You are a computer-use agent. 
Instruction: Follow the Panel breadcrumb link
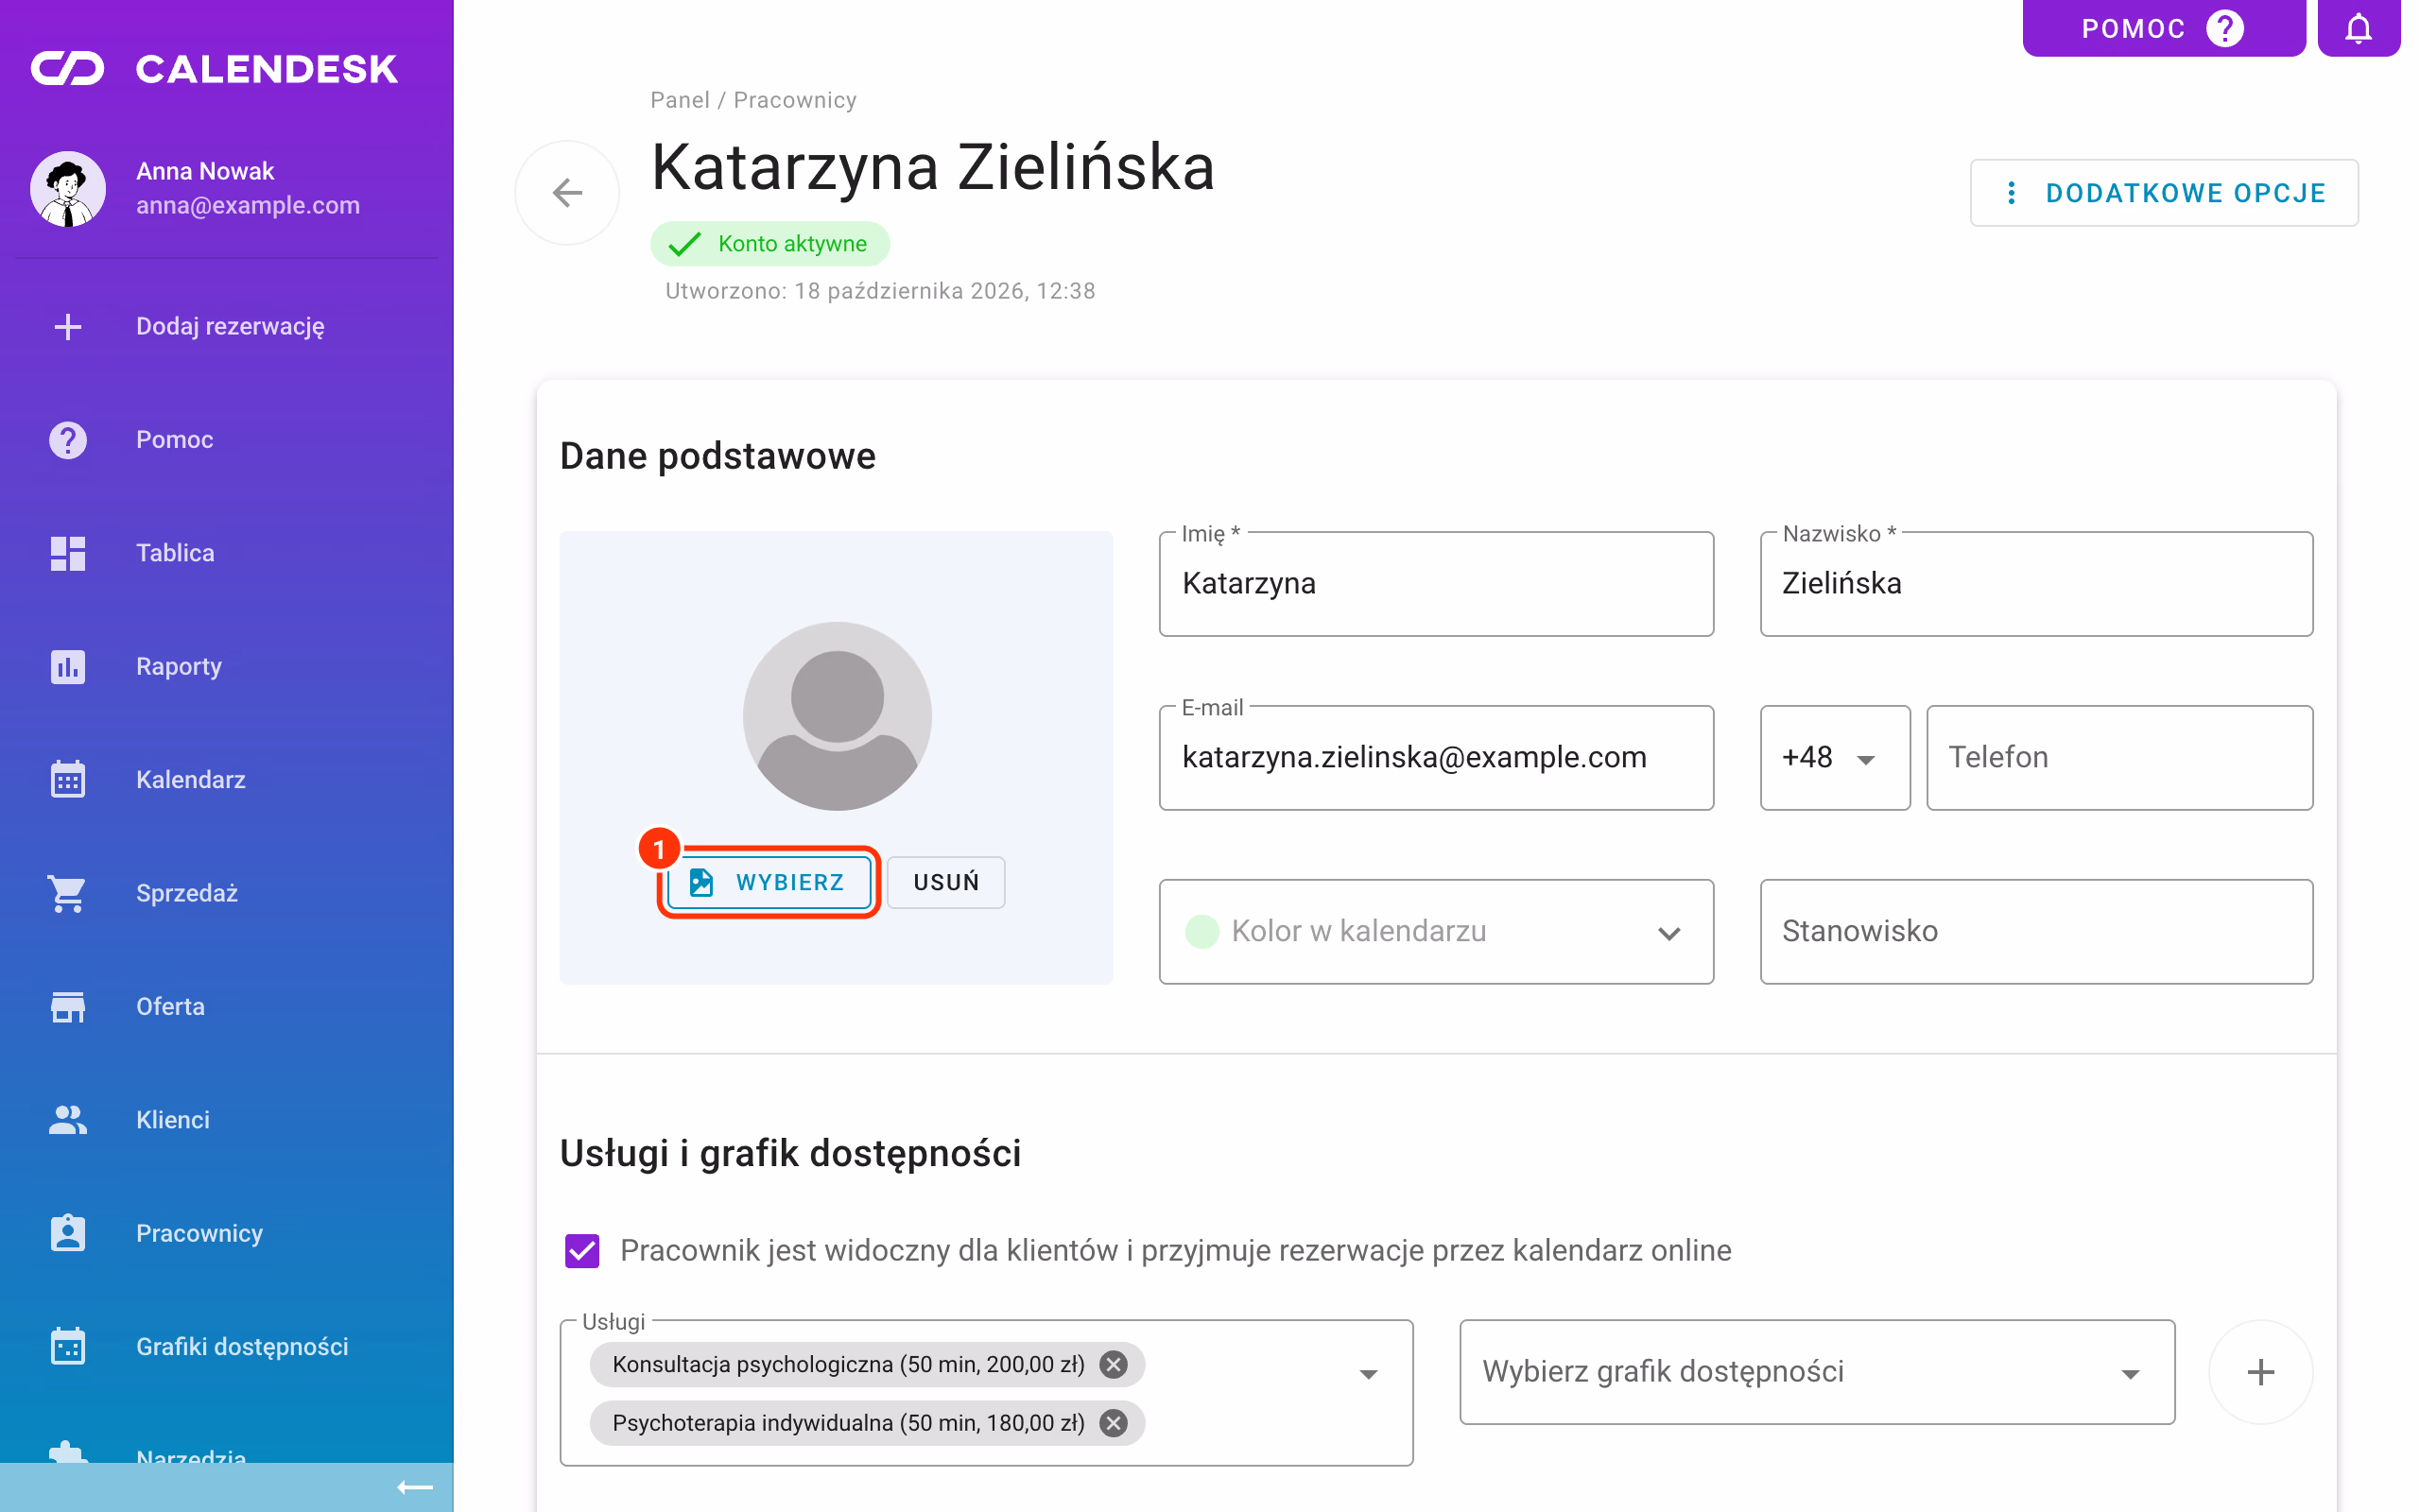(679, 100)
